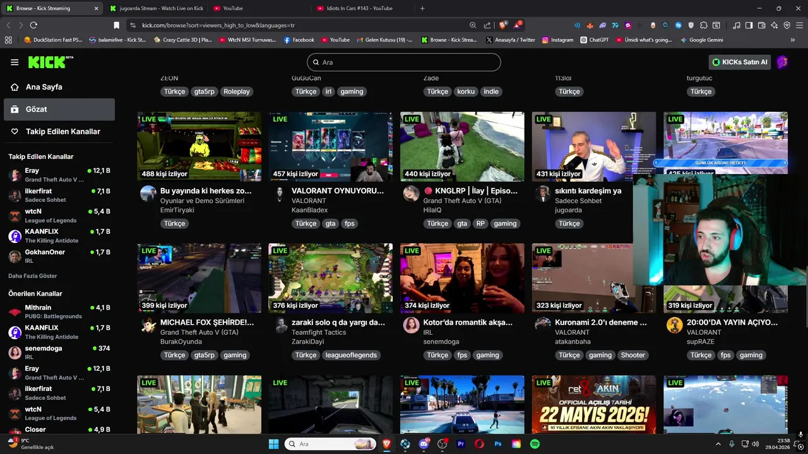Open senemdoga IRL stream thumbnail
Image resolution: width=808 pixels, height=454 pixels.
(x=462, y=278)
